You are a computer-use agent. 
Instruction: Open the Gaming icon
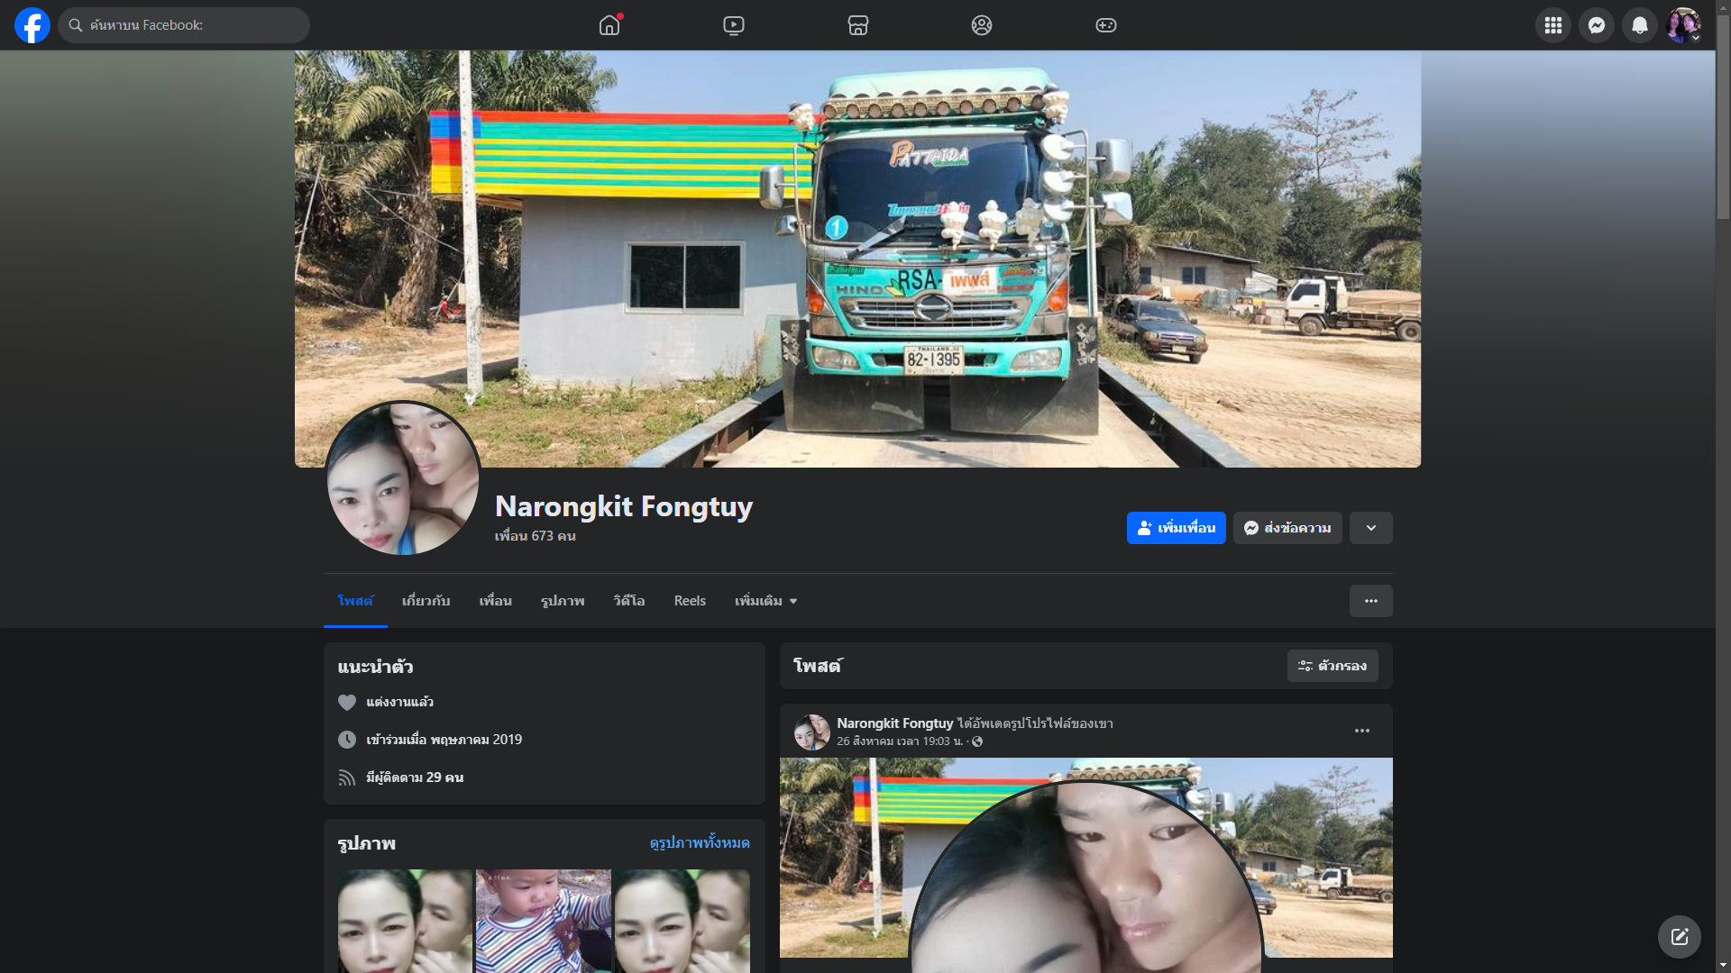tap(1106, 25)
